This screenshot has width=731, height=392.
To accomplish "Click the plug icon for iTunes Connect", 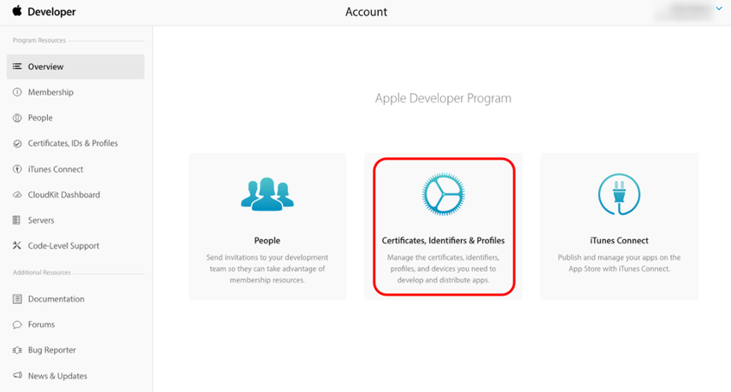I will [x=619, y=194].
